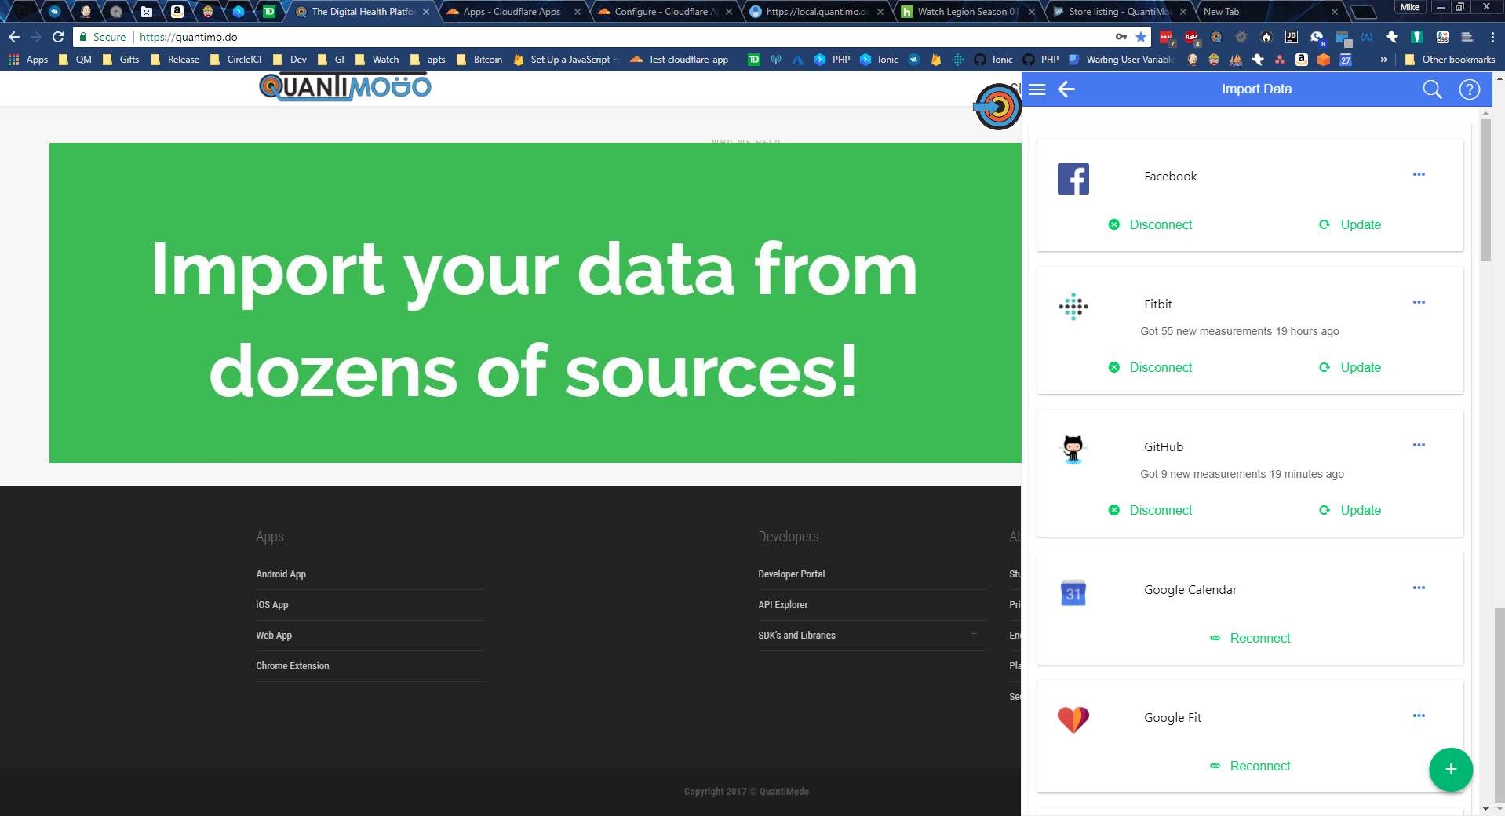The width and height of the screenshot is (1505, 816).
Task: Open search in the Import Data panel
Action: tap(1432, 89)
